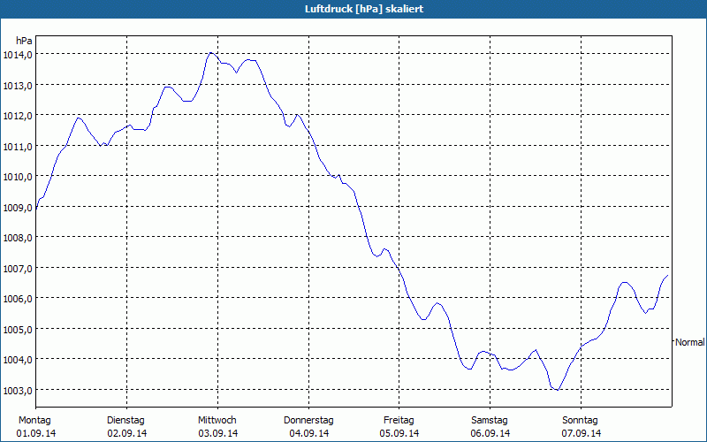The height and width of the screenshot is (442, 707).
Task: Click the 06.09.14 date label
Action: [490, 433]
